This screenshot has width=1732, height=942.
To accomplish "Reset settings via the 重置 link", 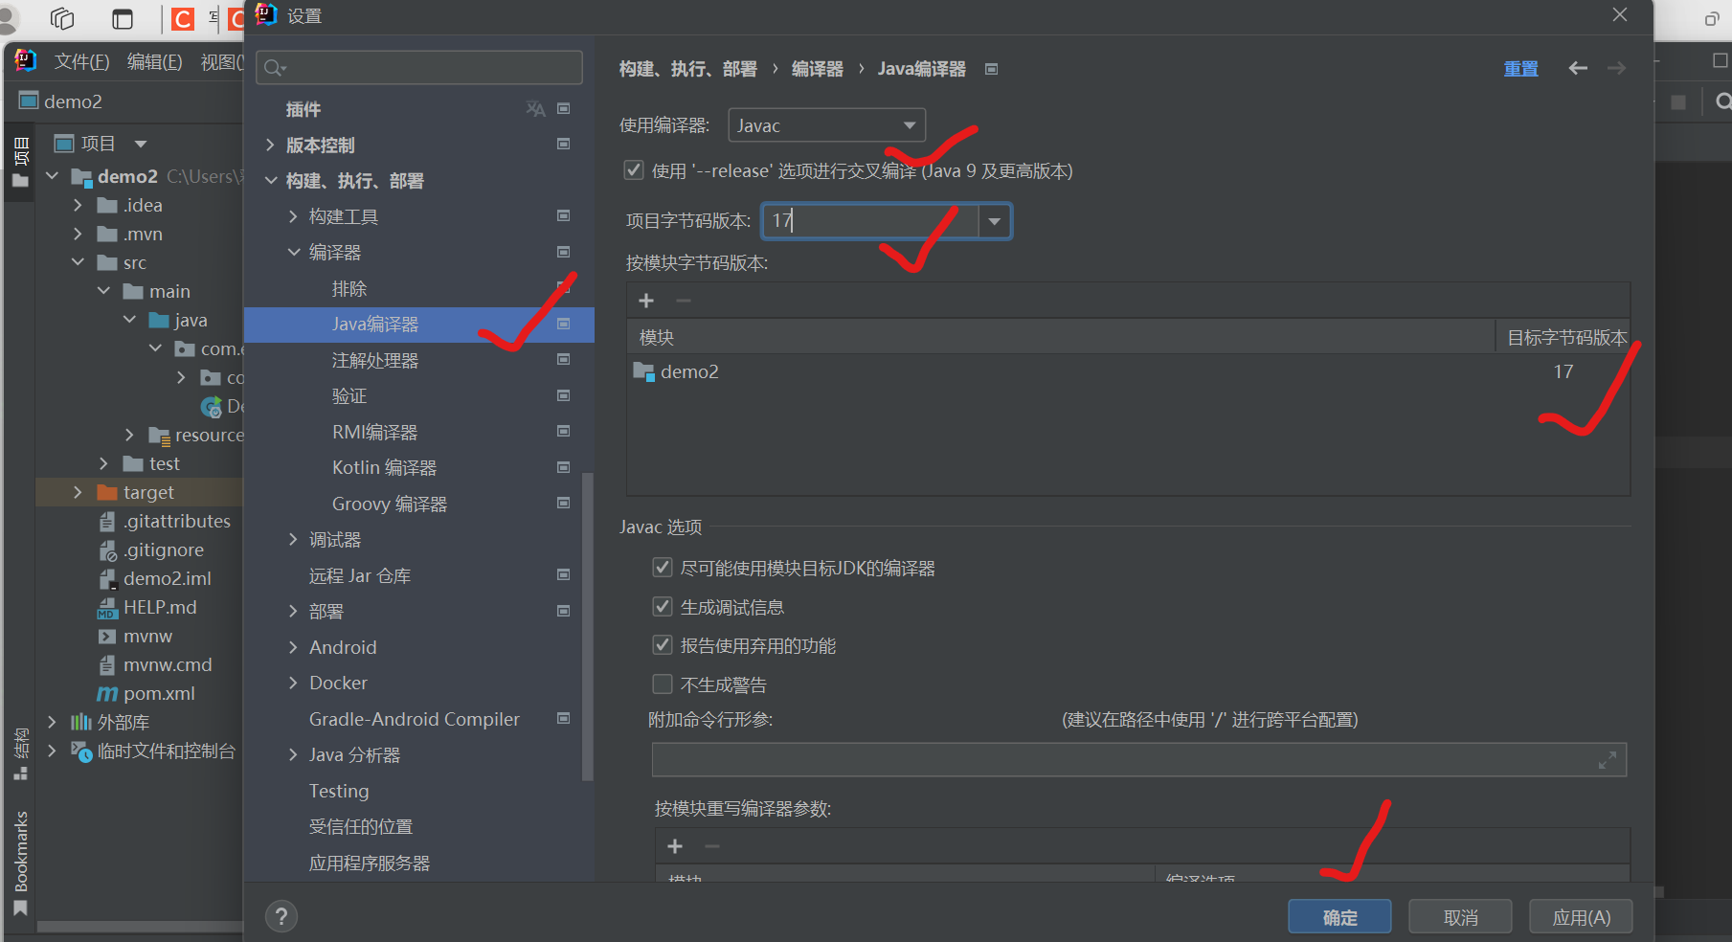I will (1521, 68).
